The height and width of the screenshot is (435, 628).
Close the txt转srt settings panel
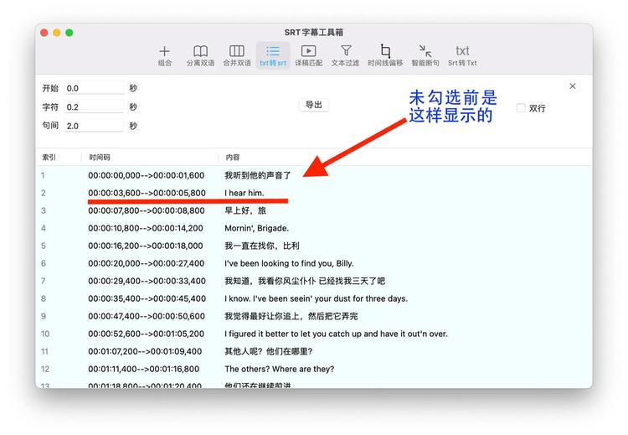click(x=573, y=86)
